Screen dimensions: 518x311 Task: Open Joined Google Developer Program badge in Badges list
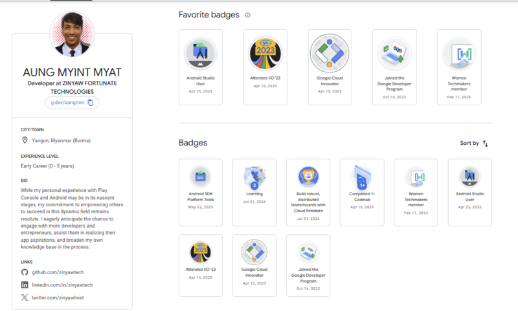pyautogui.click(x=308, y=266)
